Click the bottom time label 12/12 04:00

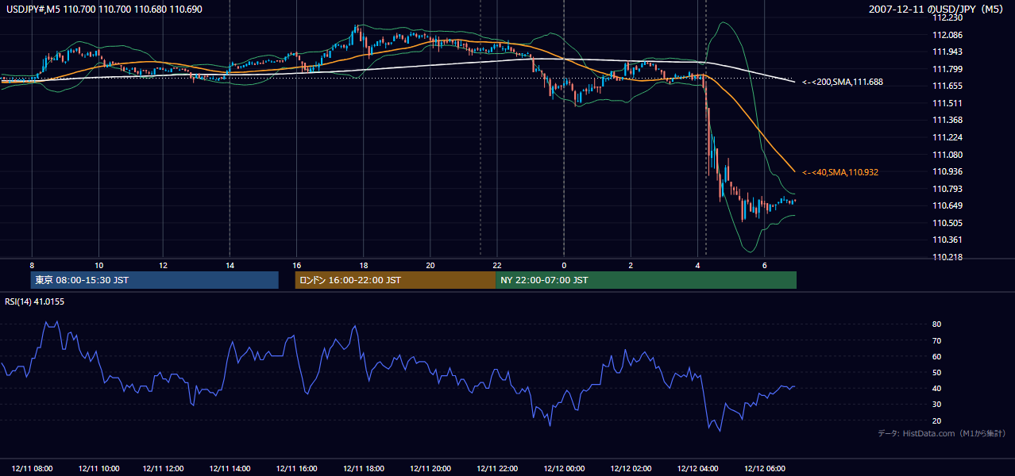(x=697, y=469)
